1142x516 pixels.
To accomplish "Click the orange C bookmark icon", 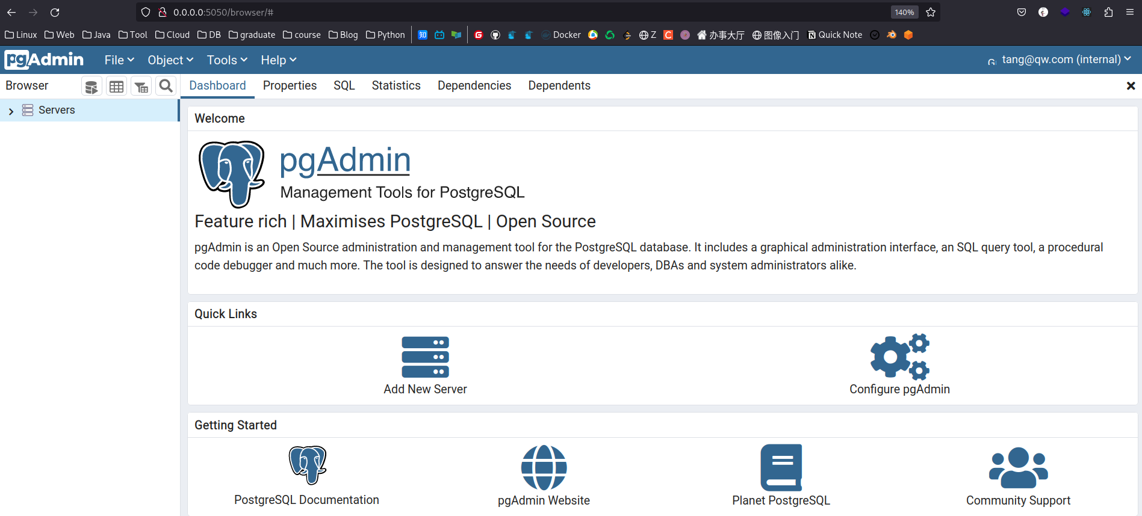I will (668, 35).
